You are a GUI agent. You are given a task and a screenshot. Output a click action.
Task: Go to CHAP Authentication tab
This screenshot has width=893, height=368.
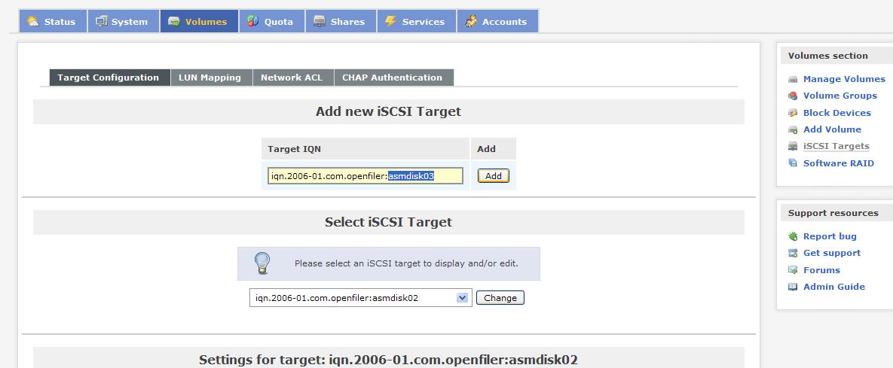(392, 78)
